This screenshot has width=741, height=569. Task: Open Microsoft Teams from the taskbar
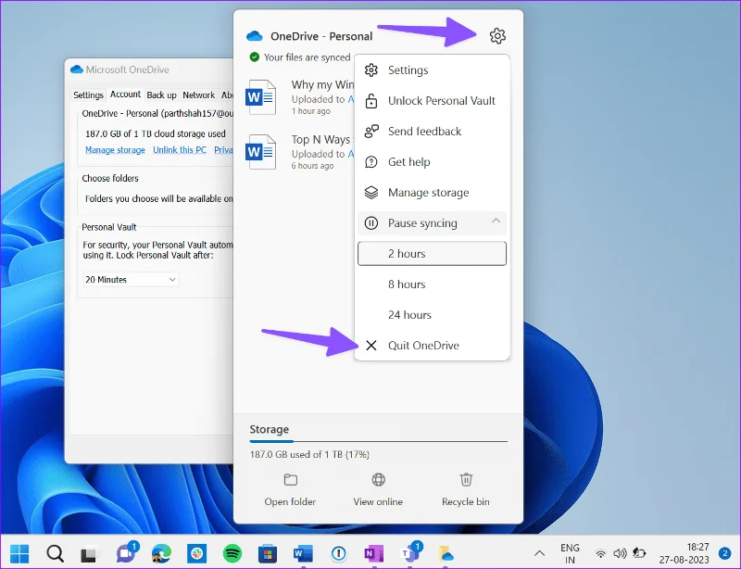[410, 552]
